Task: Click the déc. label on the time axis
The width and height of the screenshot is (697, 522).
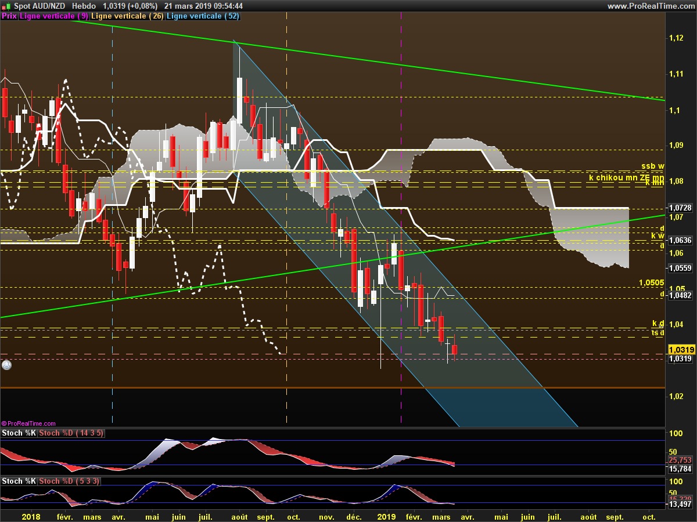Action: tap(354, 516)
